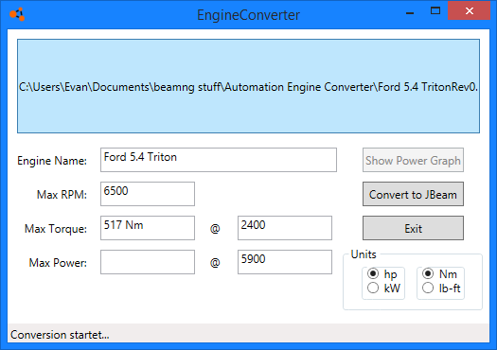
Task: Click the EngineConverter title bar text
Action: pyautogui.click(x=248, y=15)
